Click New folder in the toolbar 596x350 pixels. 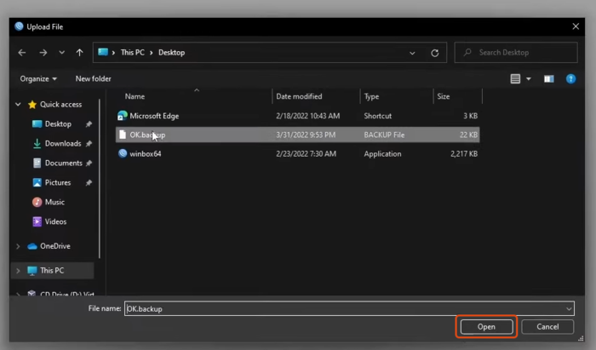93,79
